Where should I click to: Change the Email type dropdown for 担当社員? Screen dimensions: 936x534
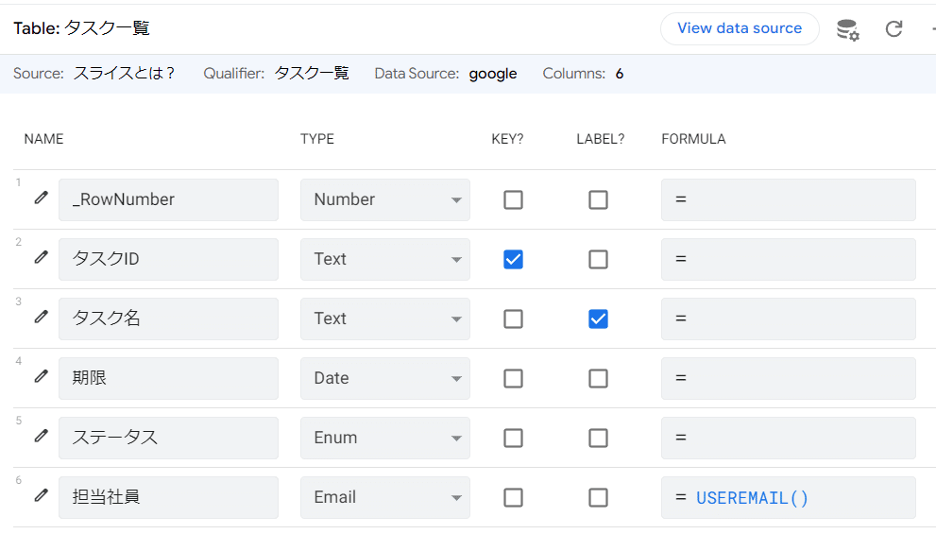point(384,497)
